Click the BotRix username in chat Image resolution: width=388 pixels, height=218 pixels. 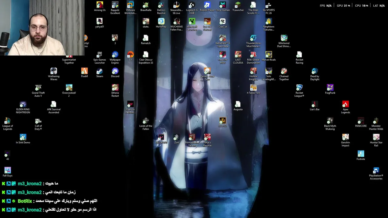point(25,201)
